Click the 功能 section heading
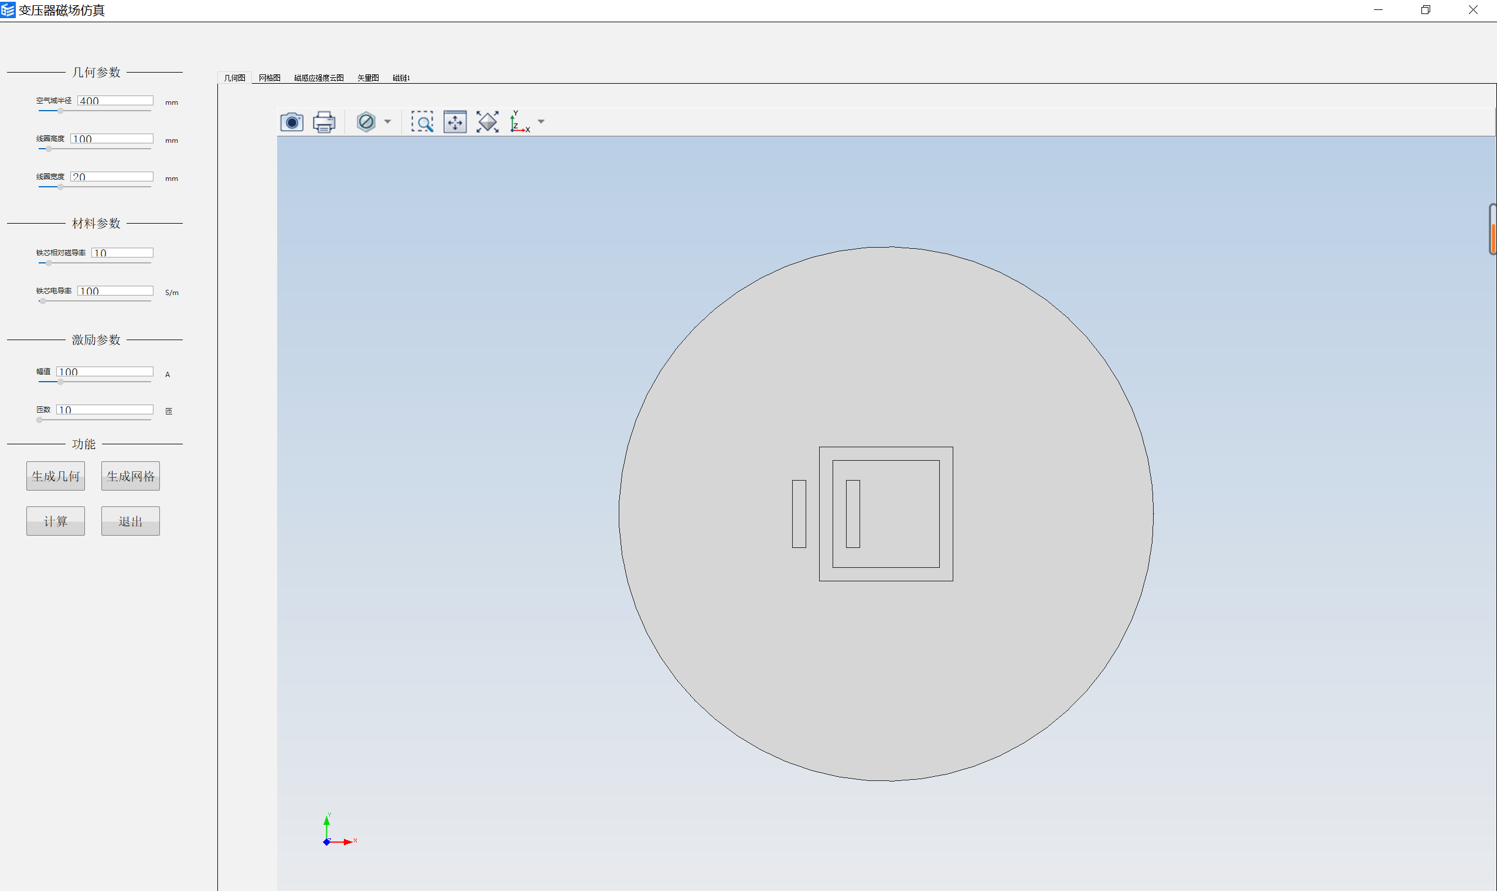1497x891 pixels. 84,444
